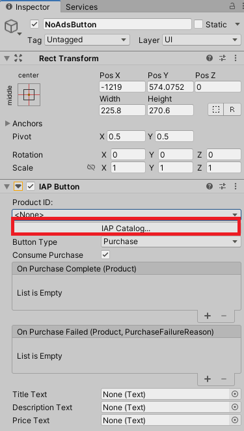Open the Layer dropdown showing UI
244x431 pixels.
(202, 40)
